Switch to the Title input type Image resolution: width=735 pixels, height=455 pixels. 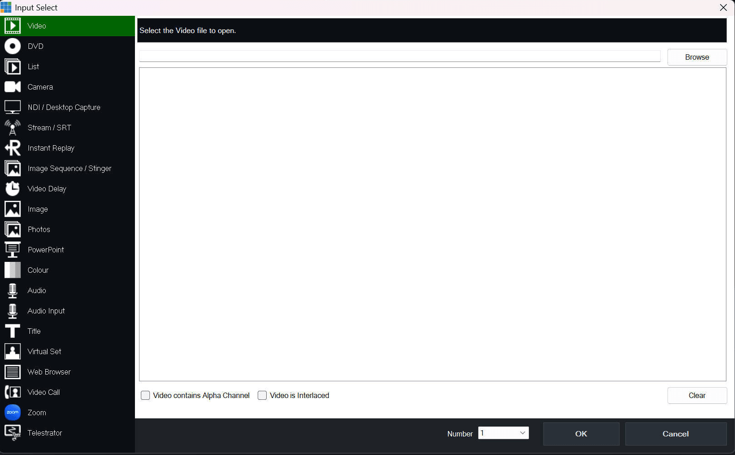(x=67, y=331)
